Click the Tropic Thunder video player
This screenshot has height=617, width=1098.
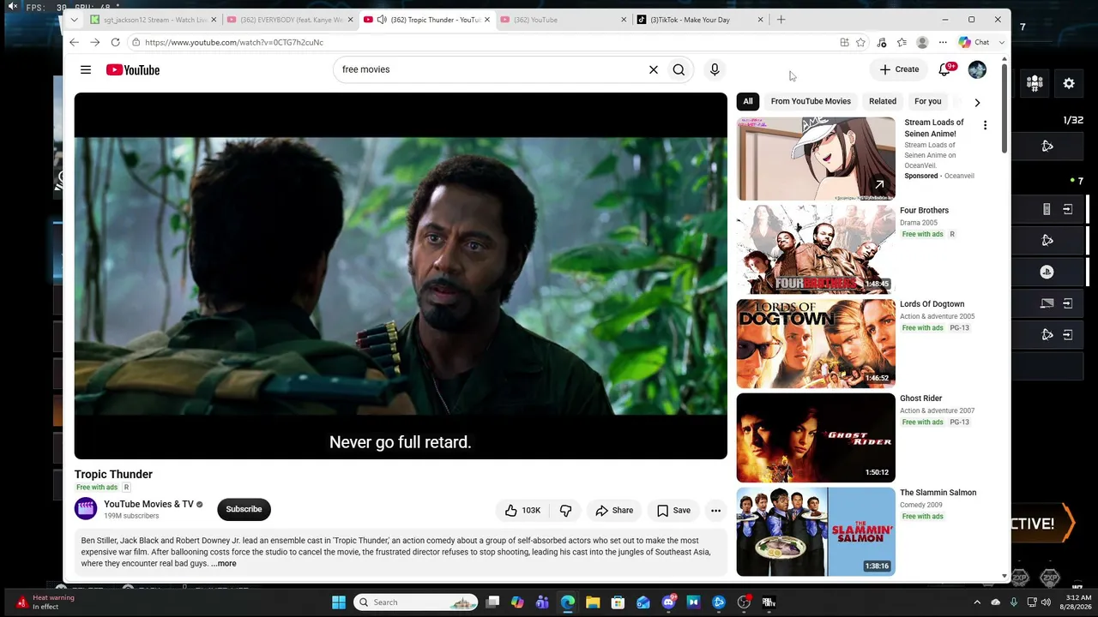click(x=401, y=276)
